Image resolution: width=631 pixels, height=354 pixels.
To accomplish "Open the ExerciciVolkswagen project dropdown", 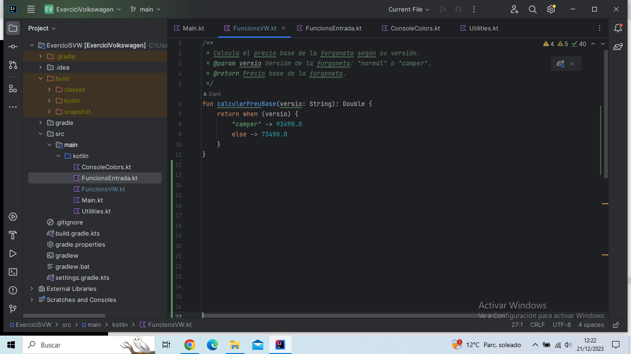I will [83, 9].
